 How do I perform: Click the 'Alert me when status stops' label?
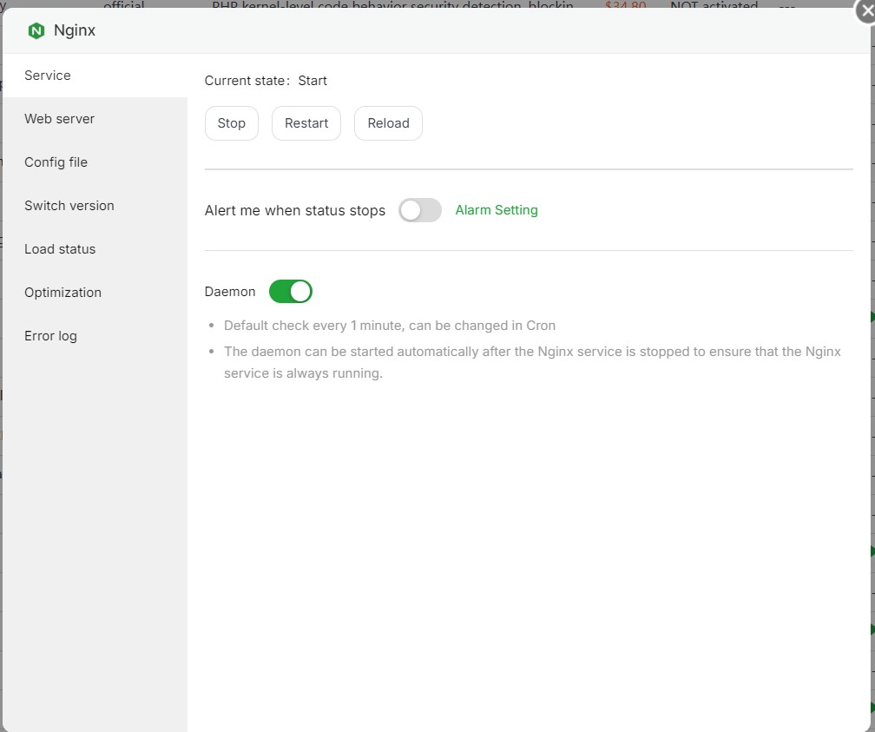294,210
